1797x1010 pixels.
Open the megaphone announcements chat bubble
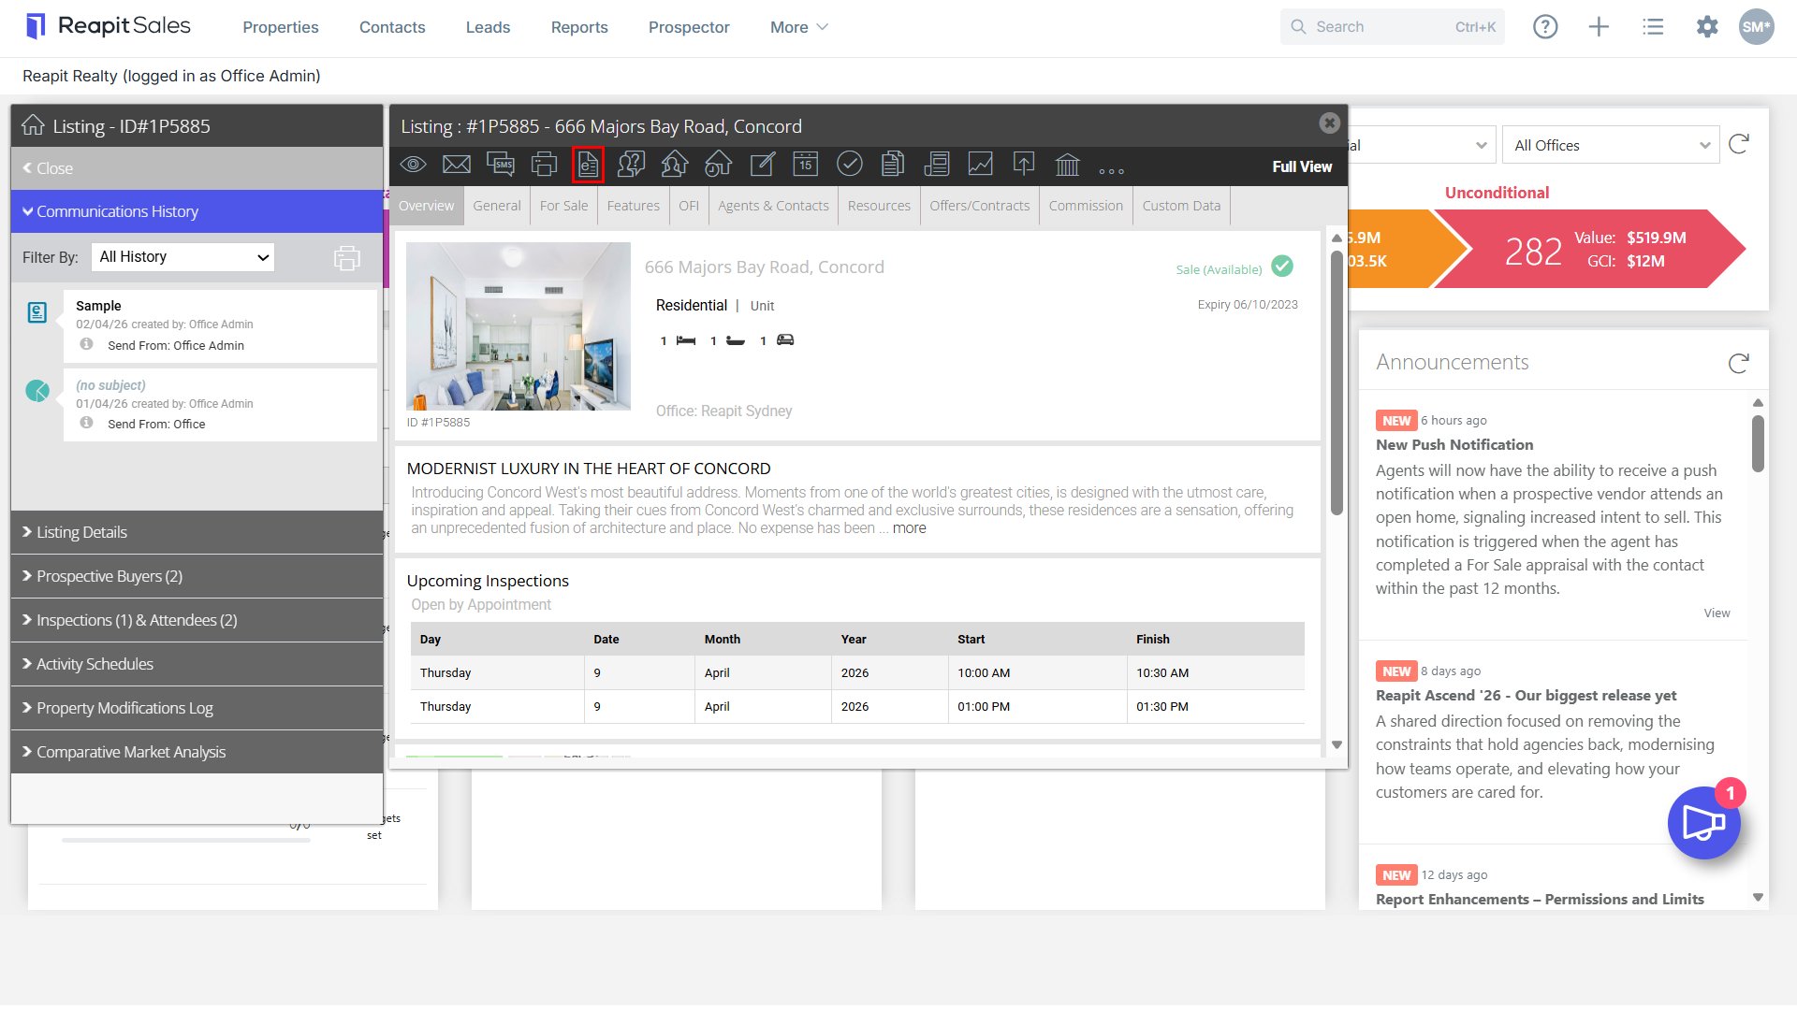[1704, 823]
